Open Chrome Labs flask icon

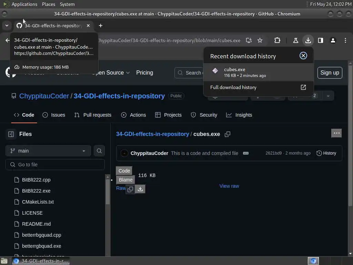point(295,41)
